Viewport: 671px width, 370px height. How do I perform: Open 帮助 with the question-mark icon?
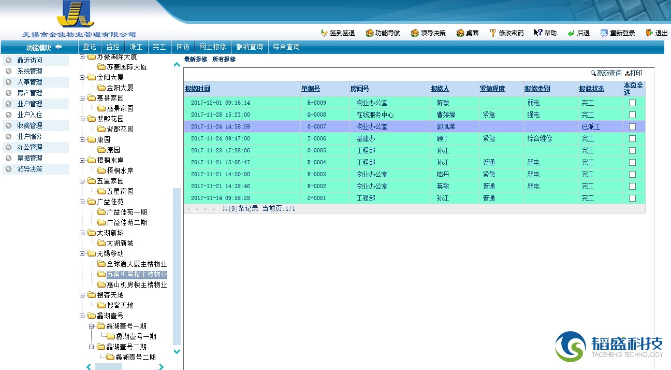tap(538, 33)
